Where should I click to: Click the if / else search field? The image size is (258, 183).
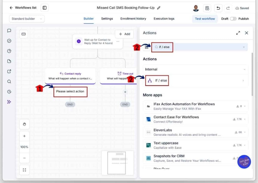[200, 47]
